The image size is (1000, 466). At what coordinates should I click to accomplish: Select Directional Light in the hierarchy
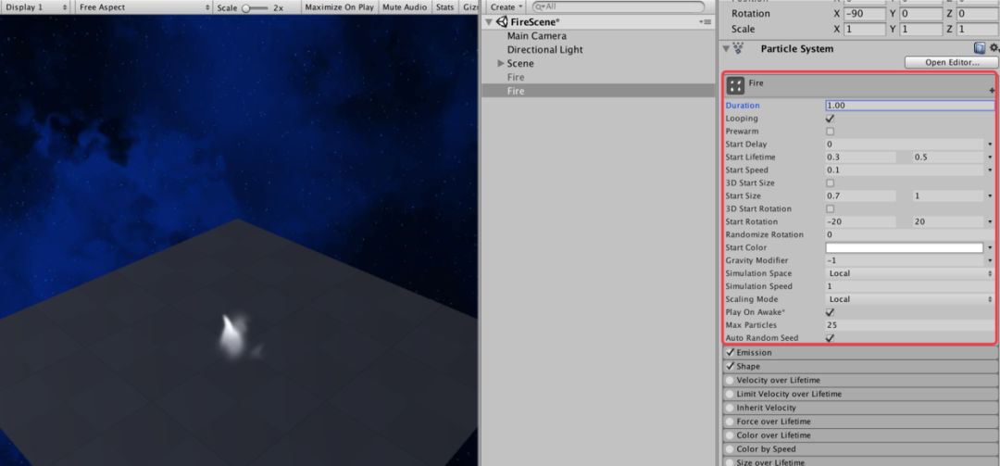(544, 49)
